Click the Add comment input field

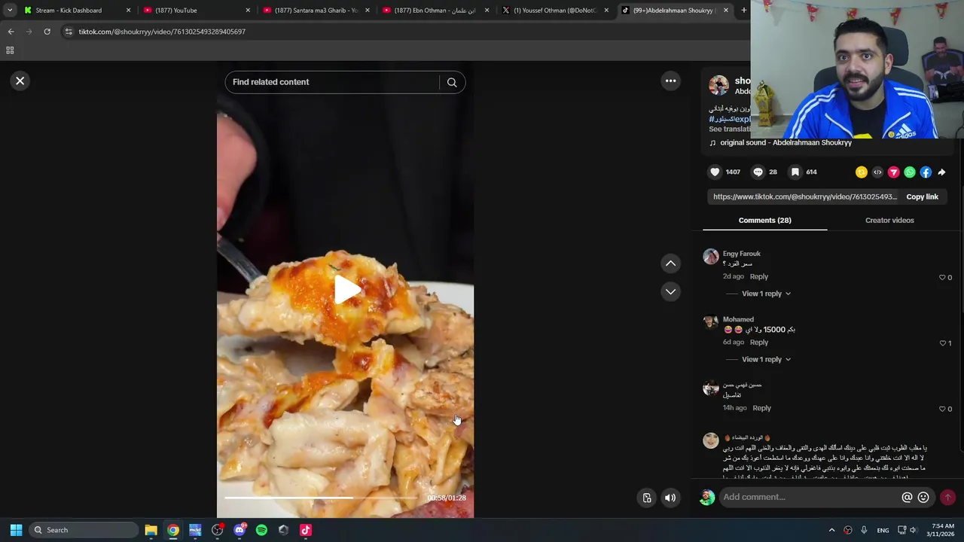(x=810, y=497)
